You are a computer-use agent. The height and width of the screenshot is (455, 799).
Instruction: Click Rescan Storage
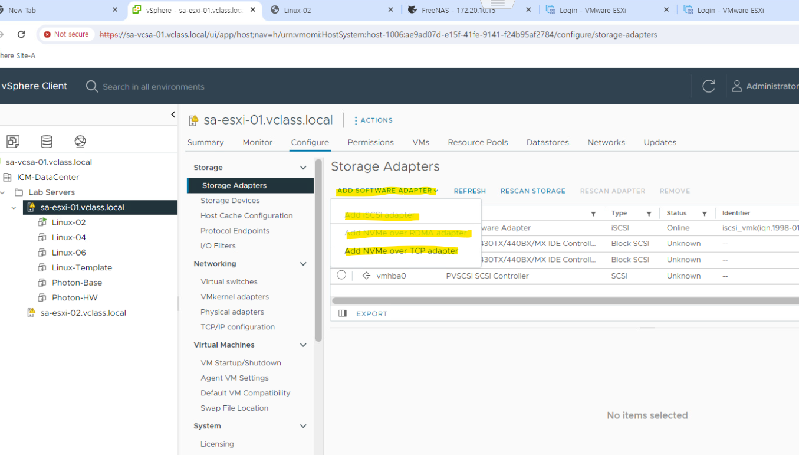[x=533, y=191]
